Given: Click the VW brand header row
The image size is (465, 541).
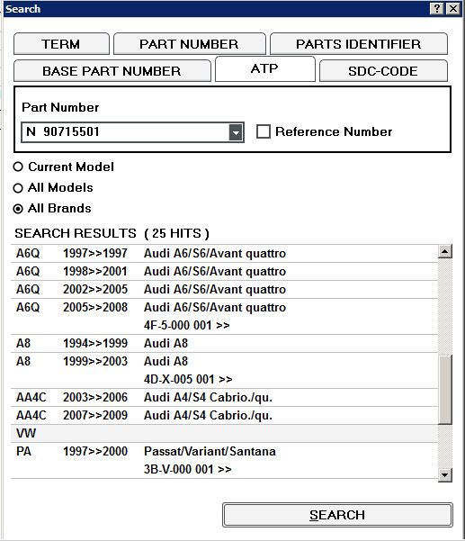Looking at the screenshot, I should coord(224,433).
